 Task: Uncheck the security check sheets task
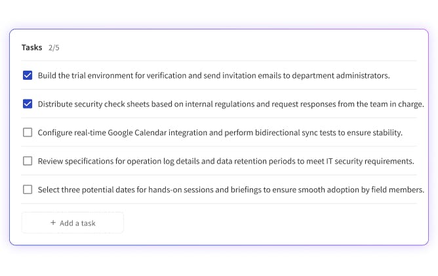coord(28,103)
